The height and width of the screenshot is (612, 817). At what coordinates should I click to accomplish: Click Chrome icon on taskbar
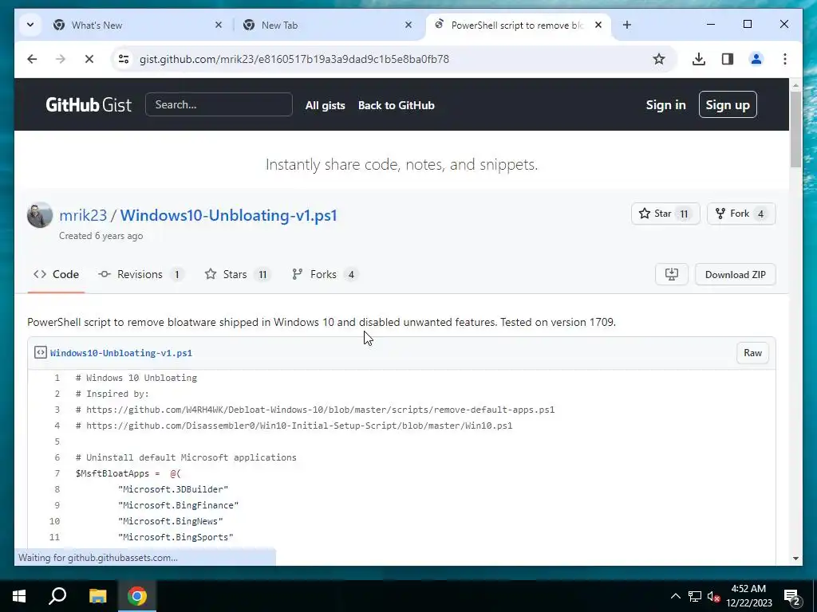click(x=137, y=596)
